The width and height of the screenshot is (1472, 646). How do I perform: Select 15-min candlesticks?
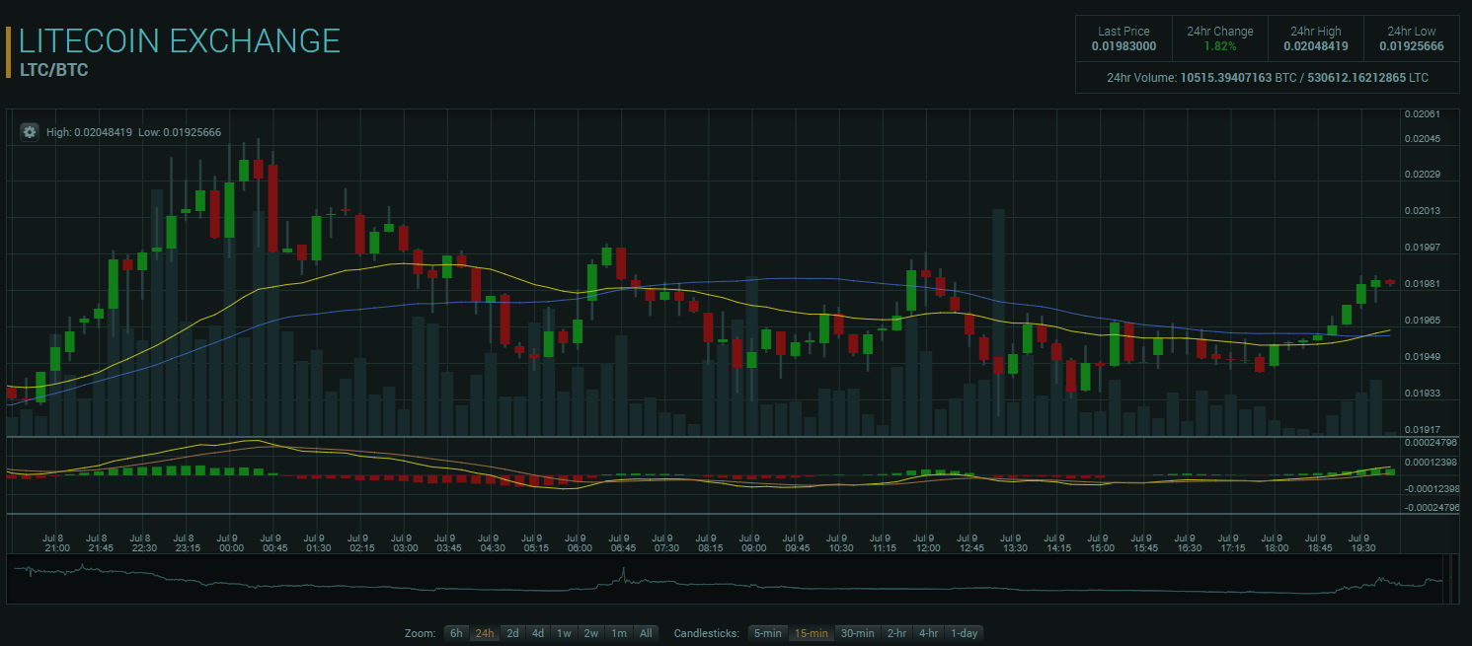pyautogui.click(x=811, y=633)
